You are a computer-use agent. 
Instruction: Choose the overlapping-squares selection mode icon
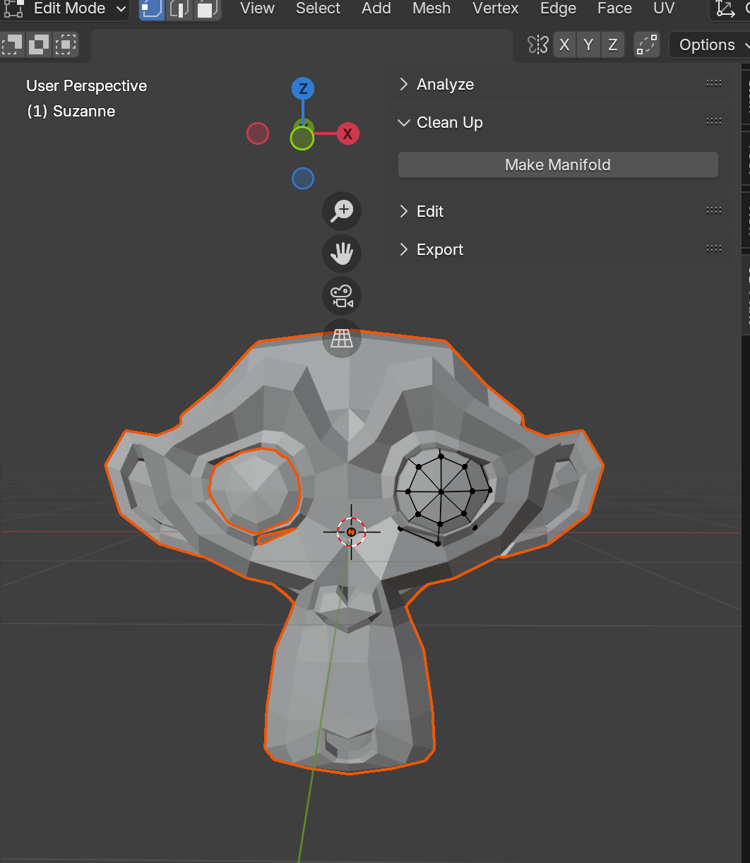point(39,45)
